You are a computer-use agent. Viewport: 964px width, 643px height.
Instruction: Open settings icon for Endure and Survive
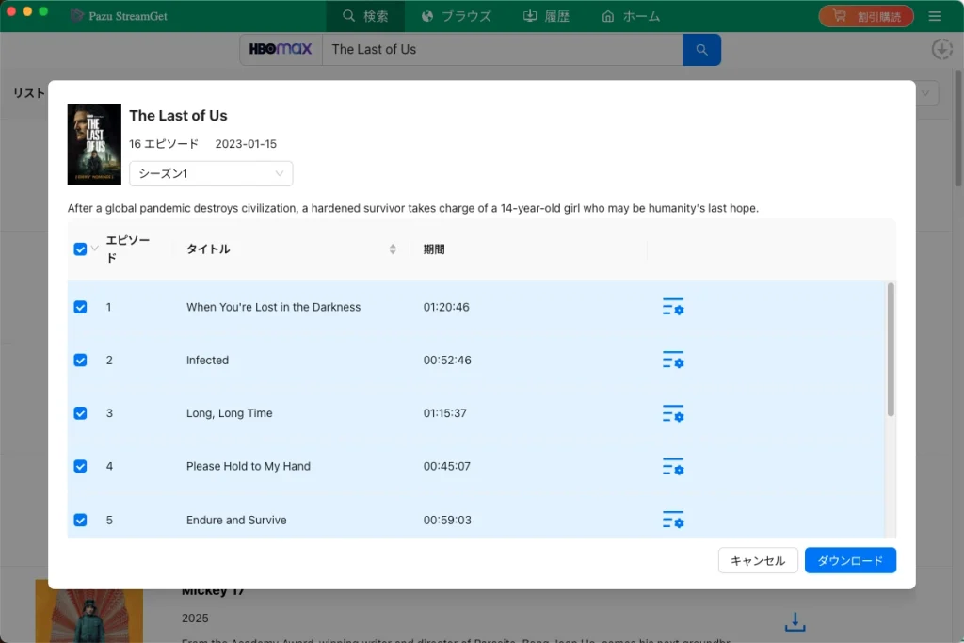(x=673, y=520)
